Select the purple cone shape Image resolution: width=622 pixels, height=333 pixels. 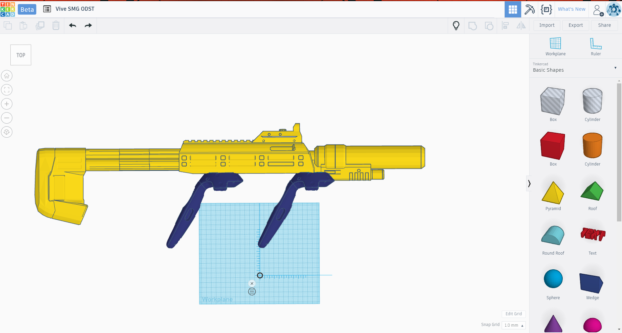coord(553,324)
